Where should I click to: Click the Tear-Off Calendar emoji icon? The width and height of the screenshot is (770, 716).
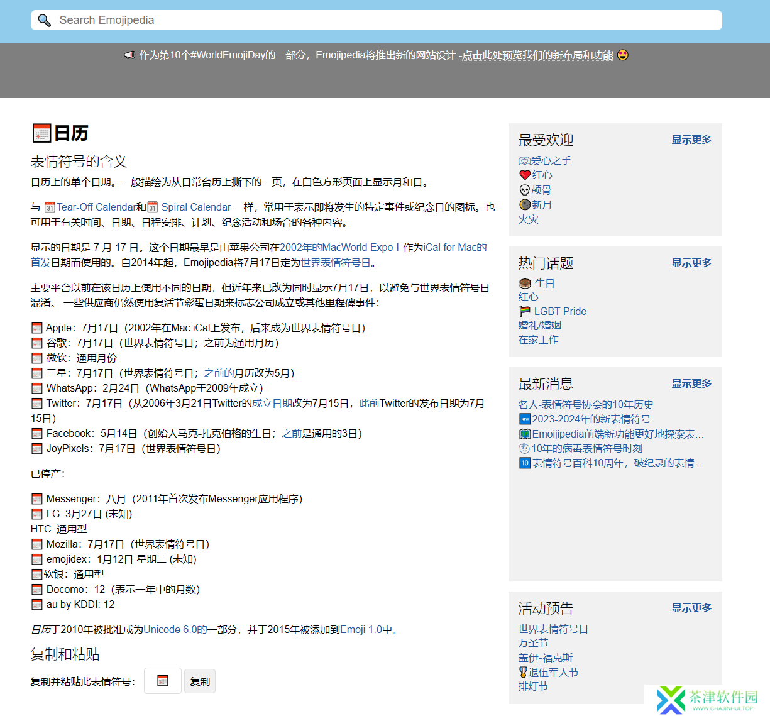(50, 207)
